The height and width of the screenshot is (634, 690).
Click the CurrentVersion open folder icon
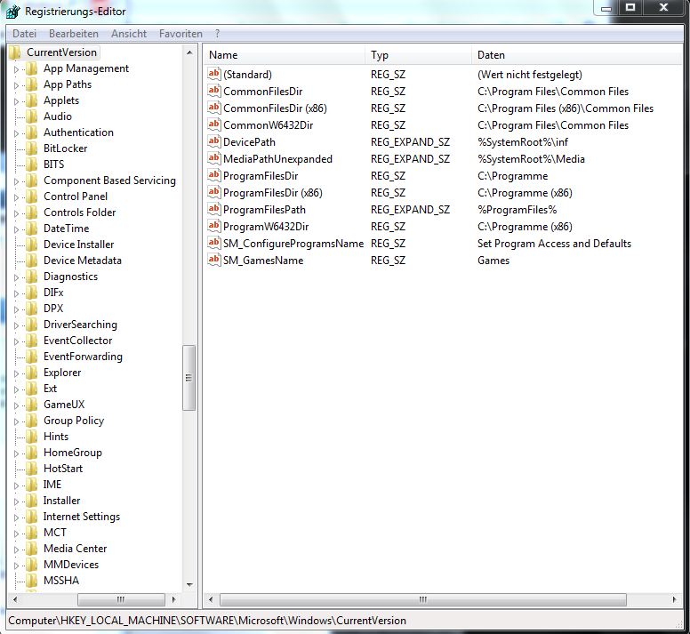pos(15,52)
